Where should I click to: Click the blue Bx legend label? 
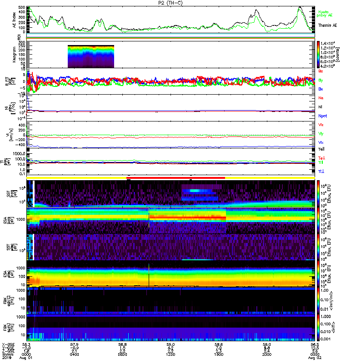tap(321, 89)
